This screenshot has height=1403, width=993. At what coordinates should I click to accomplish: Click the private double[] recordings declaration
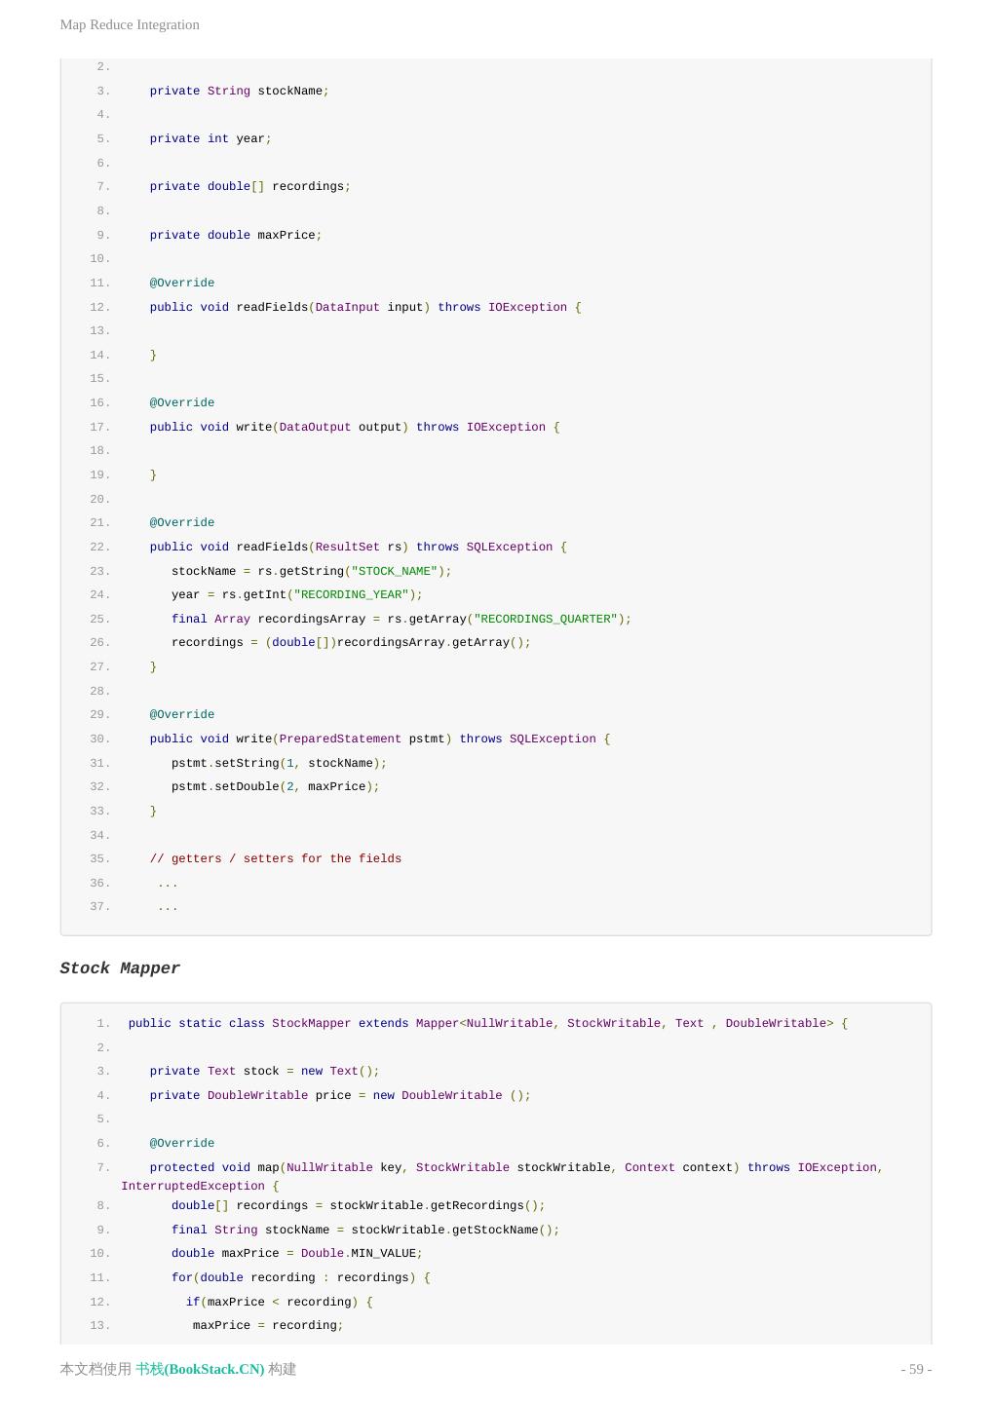(x=249, y=186)
